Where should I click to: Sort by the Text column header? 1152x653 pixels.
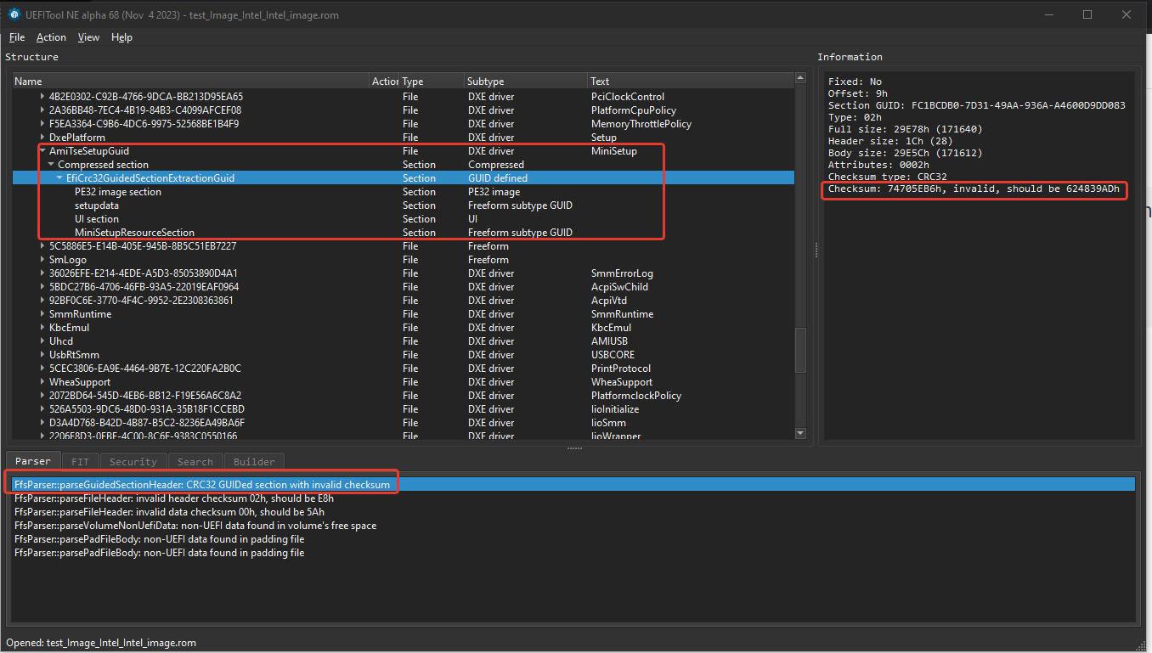(x=690, y=82)
